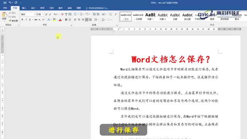Click the bulleted list icon

click(x=75, y=14)
